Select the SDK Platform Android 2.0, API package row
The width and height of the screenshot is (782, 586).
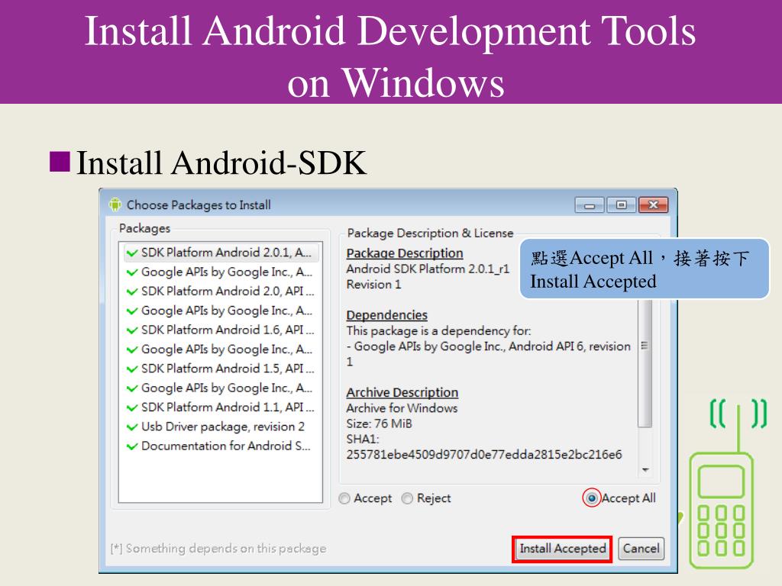pyautogui.click(x=221, y=291)
